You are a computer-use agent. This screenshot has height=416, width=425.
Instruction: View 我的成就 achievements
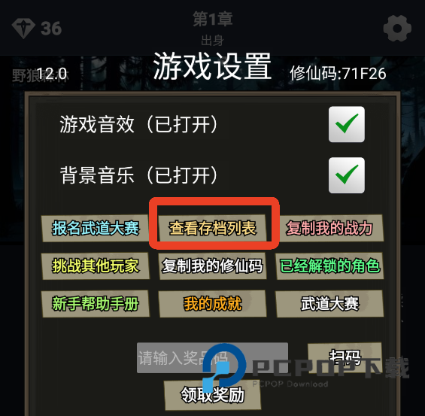click(x=212, y=303)
